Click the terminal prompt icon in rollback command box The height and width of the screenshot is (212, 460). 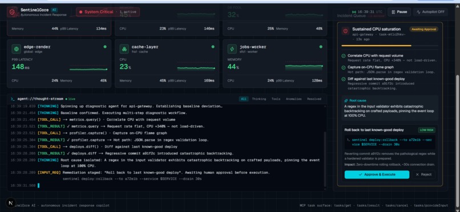[348, 140]
